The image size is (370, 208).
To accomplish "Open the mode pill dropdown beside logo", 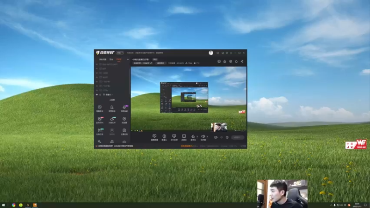I will [120, 53].
